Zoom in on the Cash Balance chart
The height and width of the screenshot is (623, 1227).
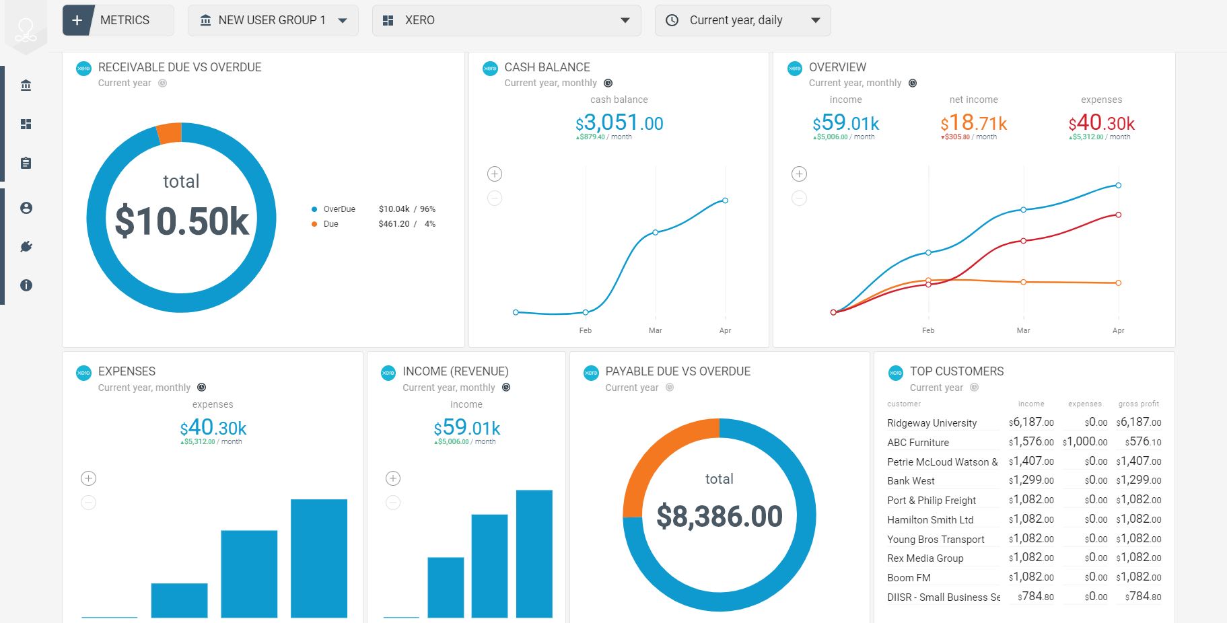pyautogui.click(x=495, y=174)
